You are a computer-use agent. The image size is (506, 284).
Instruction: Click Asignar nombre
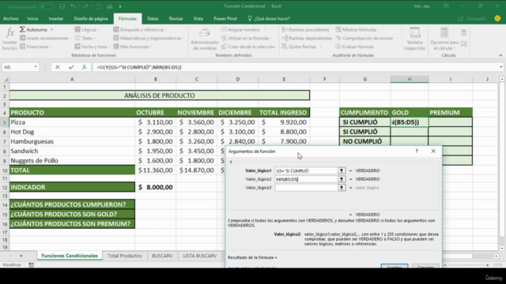[244, 30]
